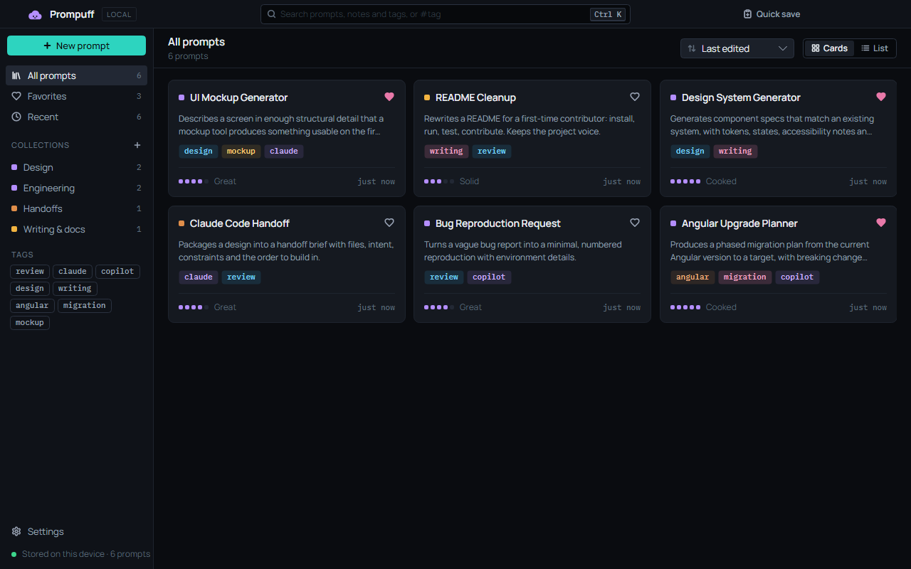
Task: Favorite the README Cleanup prompt
Action: pyautogui.click(x=635, y=97)
